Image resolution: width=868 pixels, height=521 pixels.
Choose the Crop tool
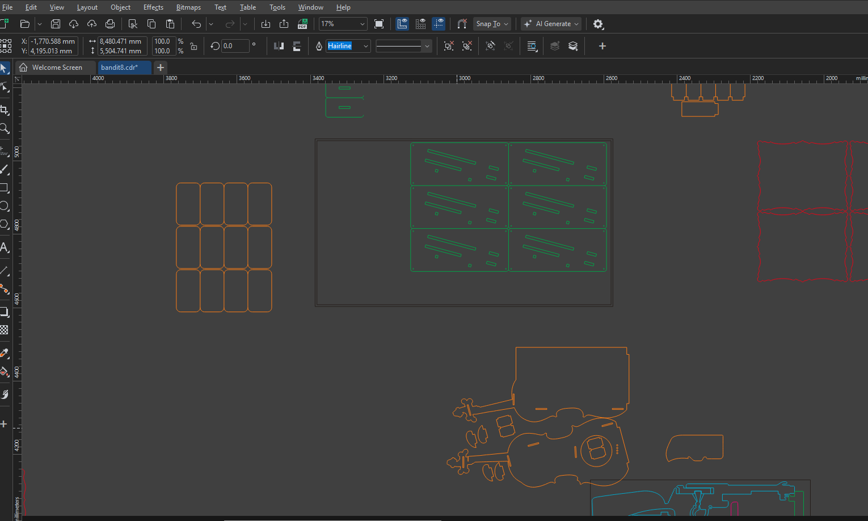4,110
